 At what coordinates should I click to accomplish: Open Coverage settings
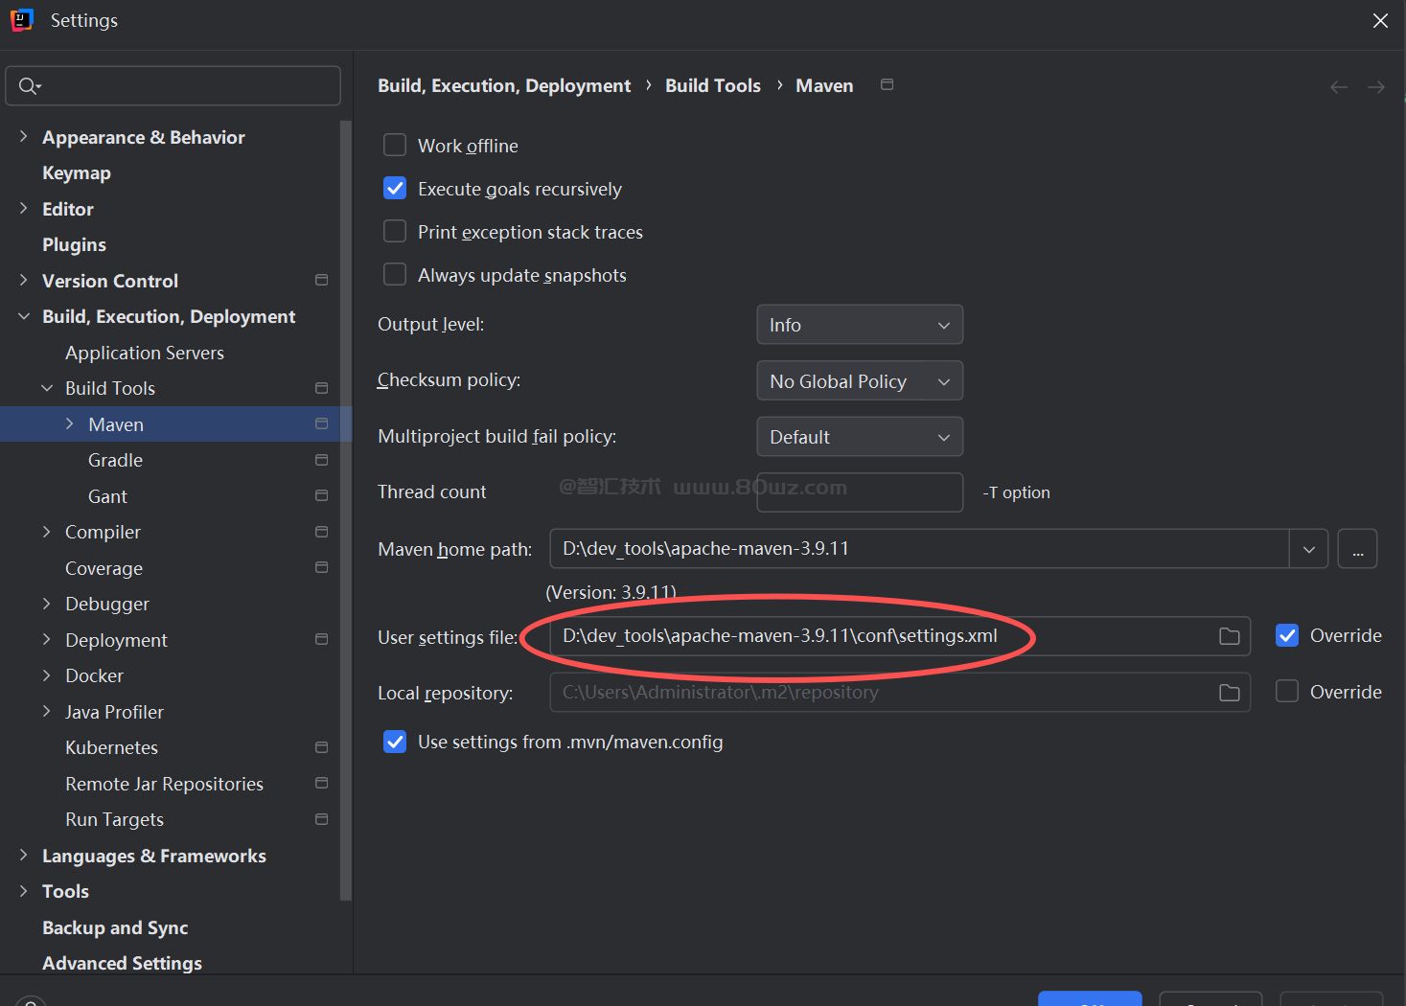pyautogui.click(x=104, y=568)
